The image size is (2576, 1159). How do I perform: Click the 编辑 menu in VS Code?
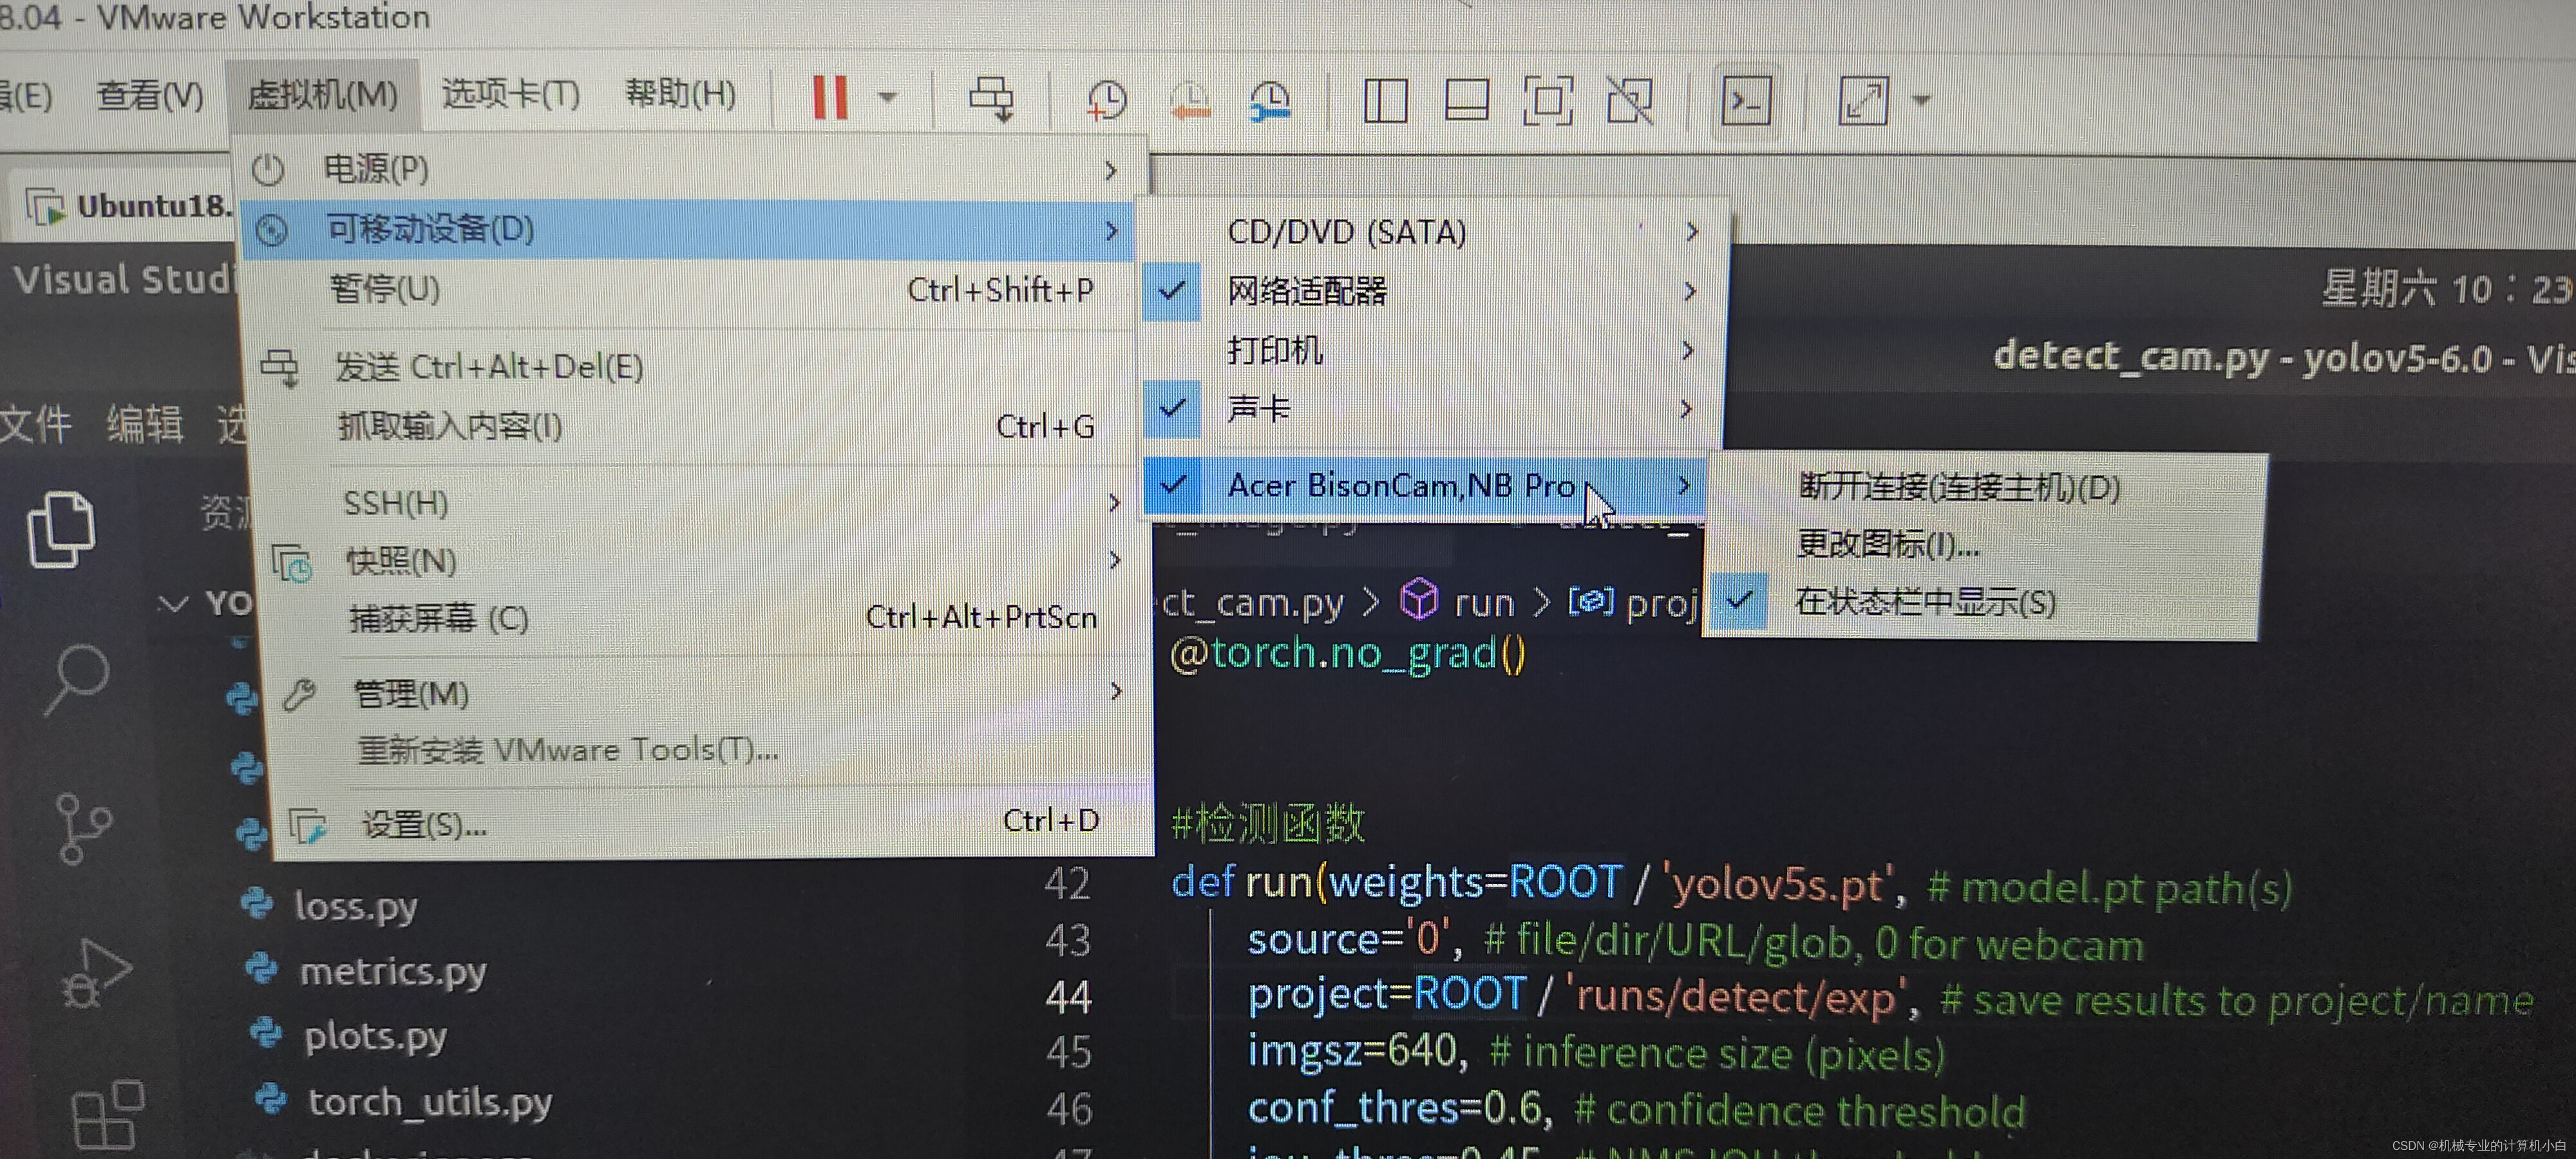point(146,424)
